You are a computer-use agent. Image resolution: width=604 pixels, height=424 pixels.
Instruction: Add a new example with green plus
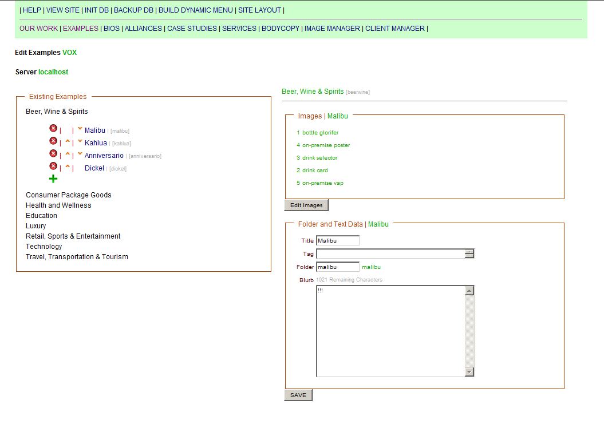click(53, 179)
